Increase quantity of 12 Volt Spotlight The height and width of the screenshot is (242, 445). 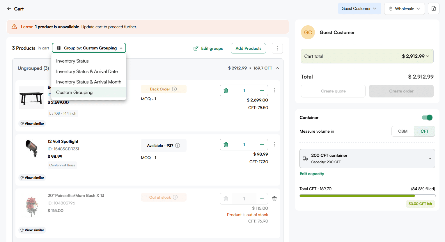point(262,145)
